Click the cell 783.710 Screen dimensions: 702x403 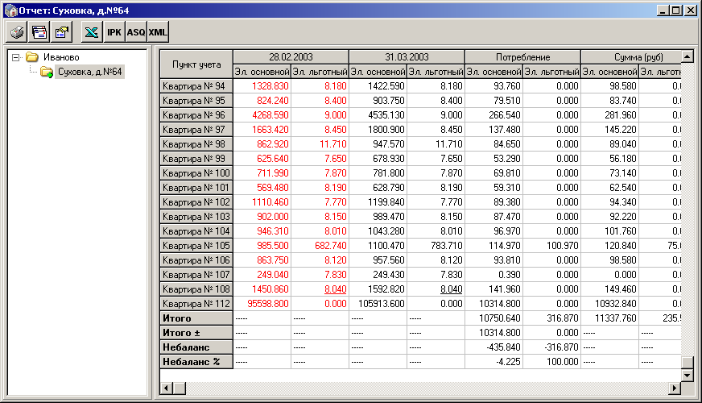point(446,246)
